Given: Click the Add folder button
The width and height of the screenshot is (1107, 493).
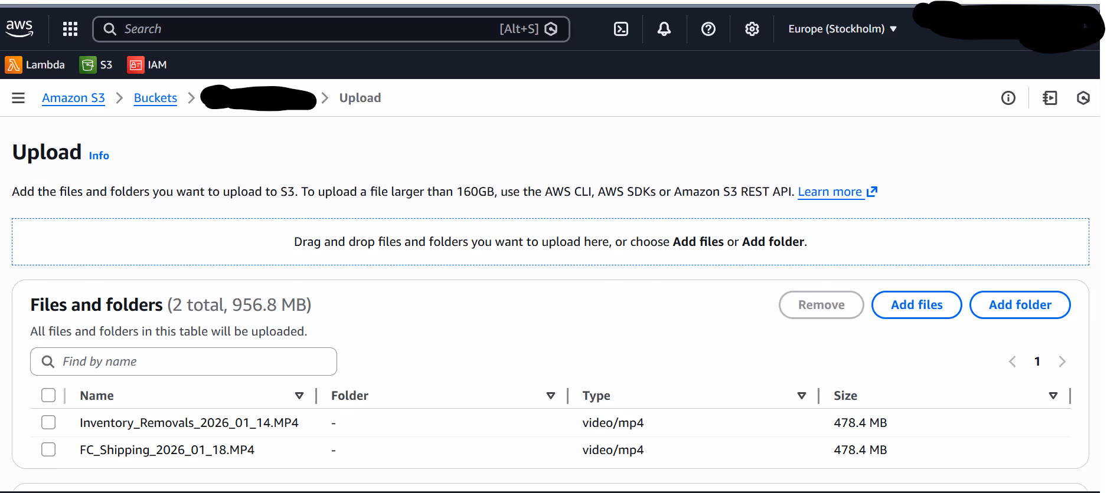Looking at the screenshot, I should pos(1020,305).
